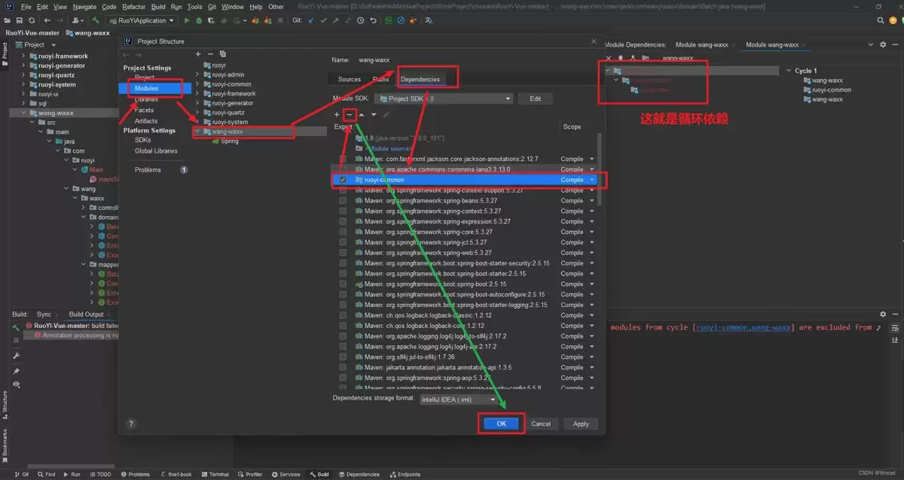Screen dimensions: 904x480
Task: Check export for spring-core:5.3.27
Action: (x=343, y=232)
